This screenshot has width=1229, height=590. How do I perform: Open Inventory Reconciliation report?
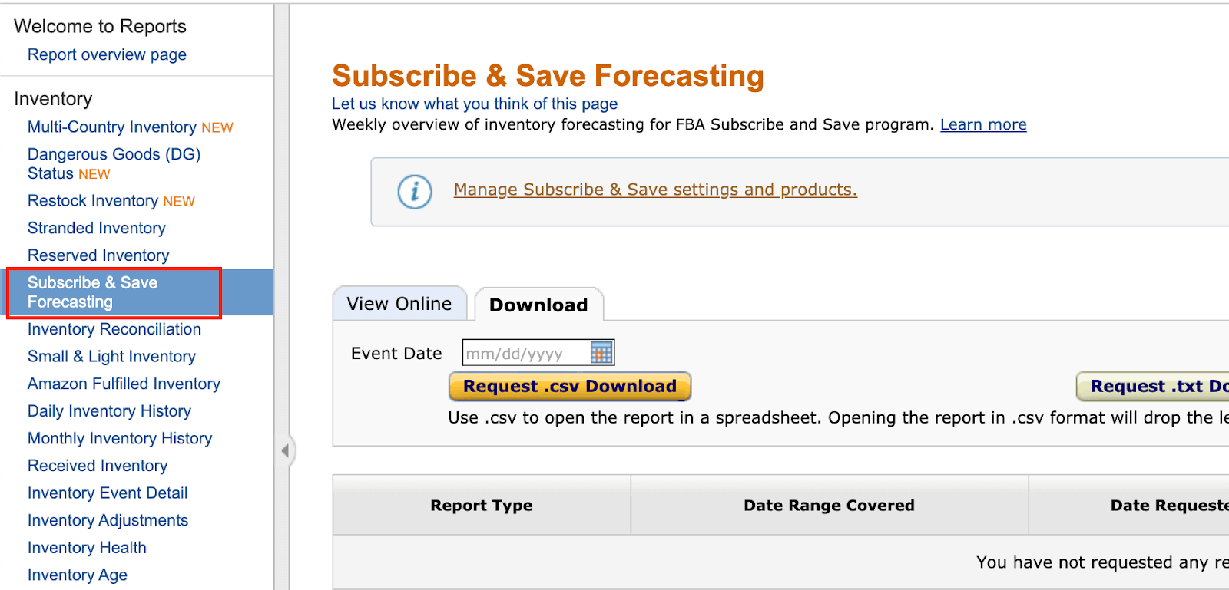[x=114, y=329]
